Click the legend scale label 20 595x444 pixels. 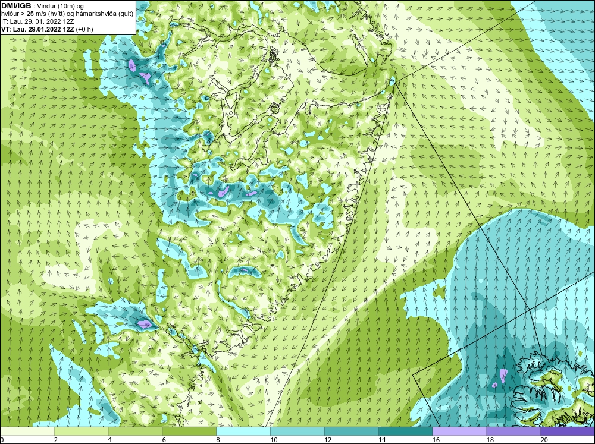(x=544, y=440)
